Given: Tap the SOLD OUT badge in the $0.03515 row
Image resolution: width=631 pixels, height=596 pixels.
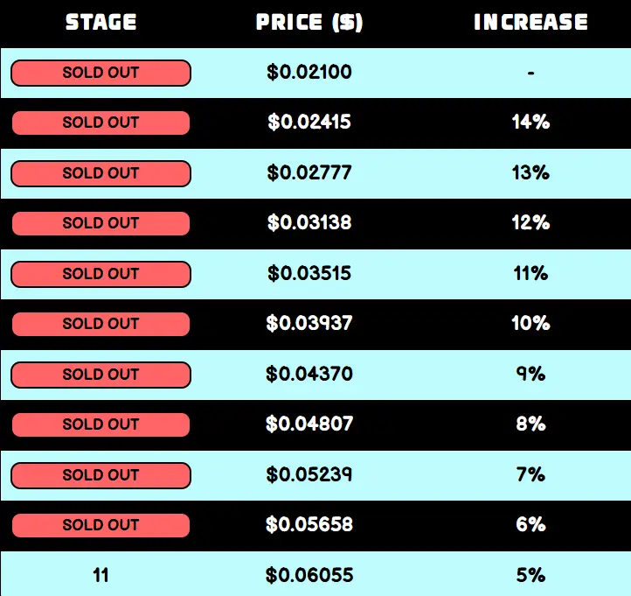Looking at the screenshot, I should [x=101, y=274].
